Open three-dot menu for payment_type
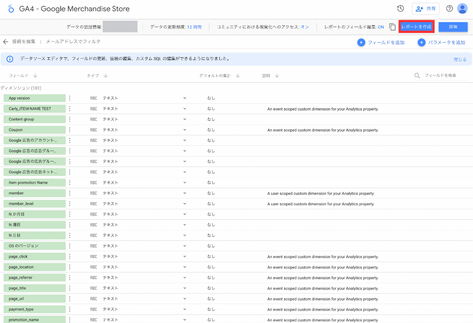The height and width of the screenshot is (323, 473). click(70, 309)
